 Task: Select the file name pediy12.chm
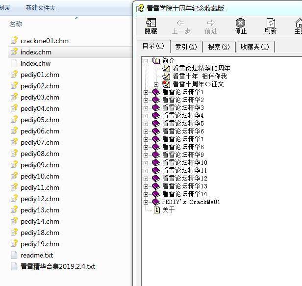click(40, 199)
